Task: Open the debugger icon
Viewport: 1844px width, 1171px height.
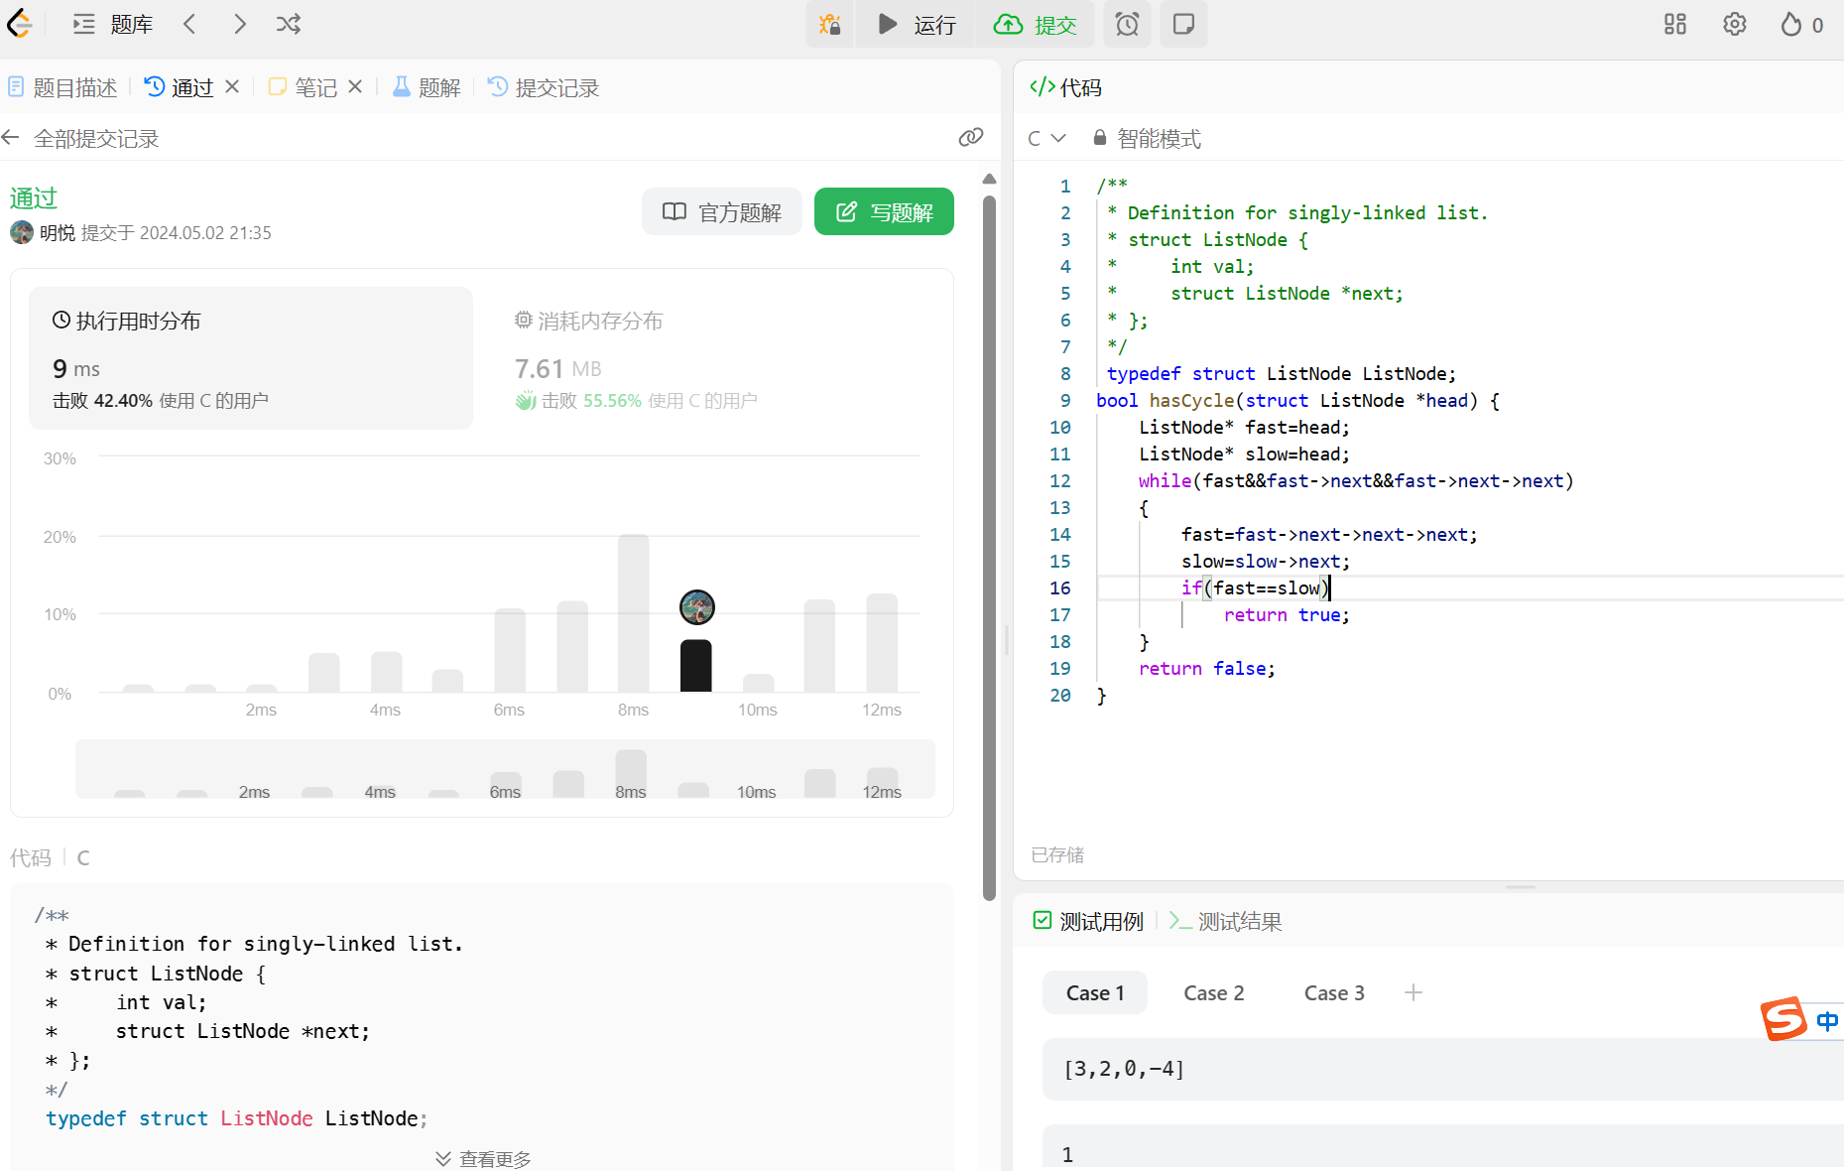Action: pyautogui.click(x=830, y=24)
